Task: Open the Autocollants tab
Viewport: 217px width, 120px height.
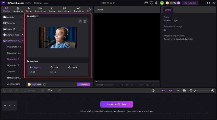Action: [x=64, y=9]
